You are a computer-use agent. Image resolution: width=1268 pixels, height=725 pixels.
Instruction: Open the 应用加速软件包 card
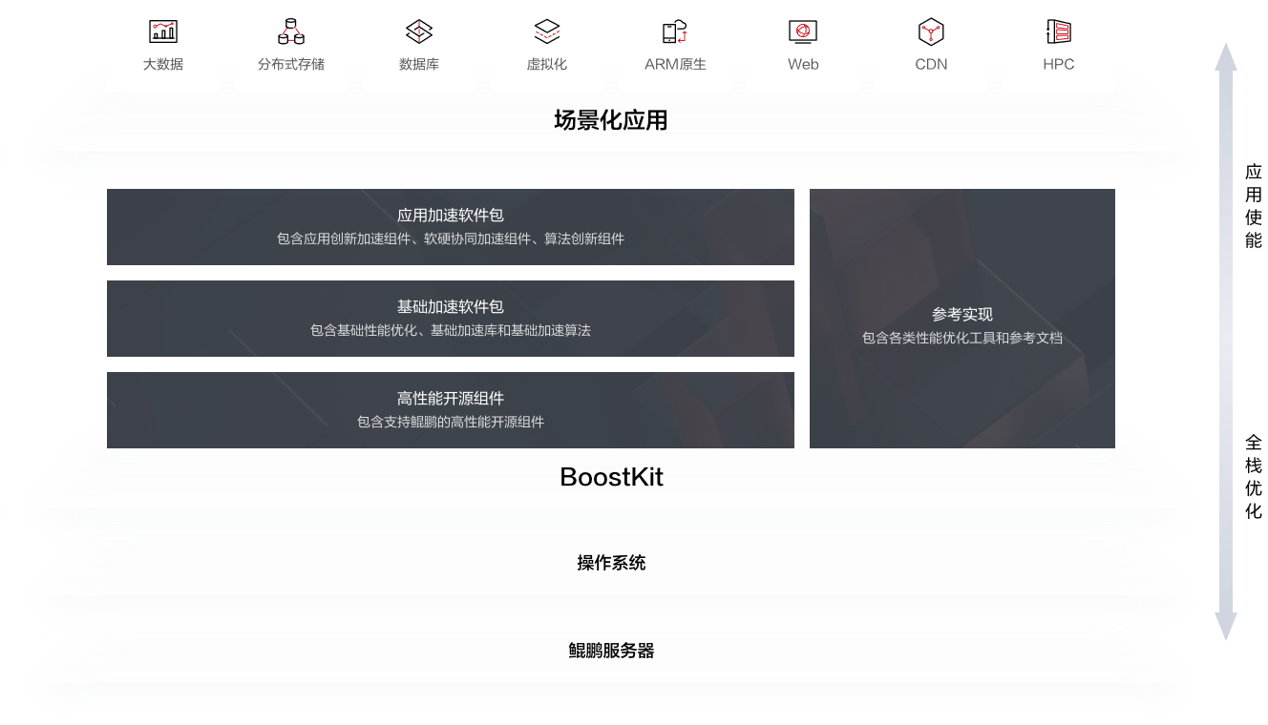(x=451, y=227)
